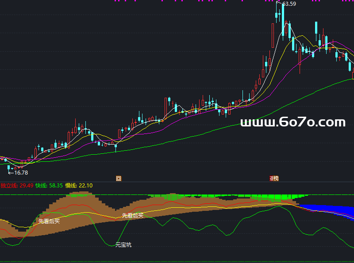The image size is (354, 263).
Task: Click the rightmost 先看后买 signal label
Action: click(133, 215)
